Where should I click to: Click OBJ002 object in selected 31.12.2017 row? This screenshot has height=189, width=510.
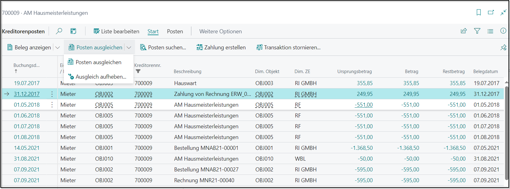tap(104, 94)
